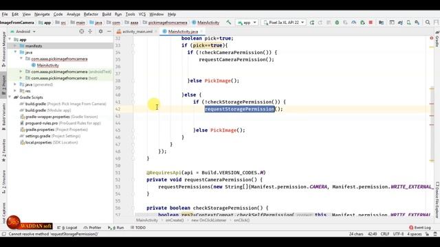Open the Logcat tool window
The height and width of the screenshot is (247, 440).
coord(67,228)
